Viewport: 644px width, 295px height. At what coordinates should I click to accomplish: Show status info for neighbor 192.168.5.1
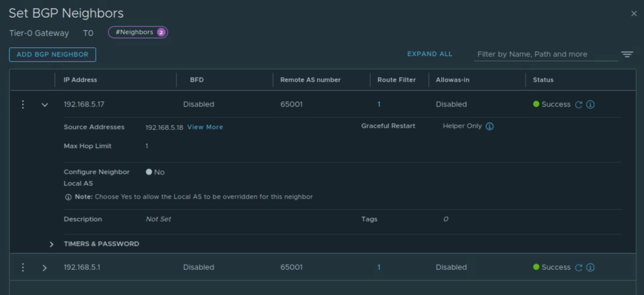click(590, 267)
